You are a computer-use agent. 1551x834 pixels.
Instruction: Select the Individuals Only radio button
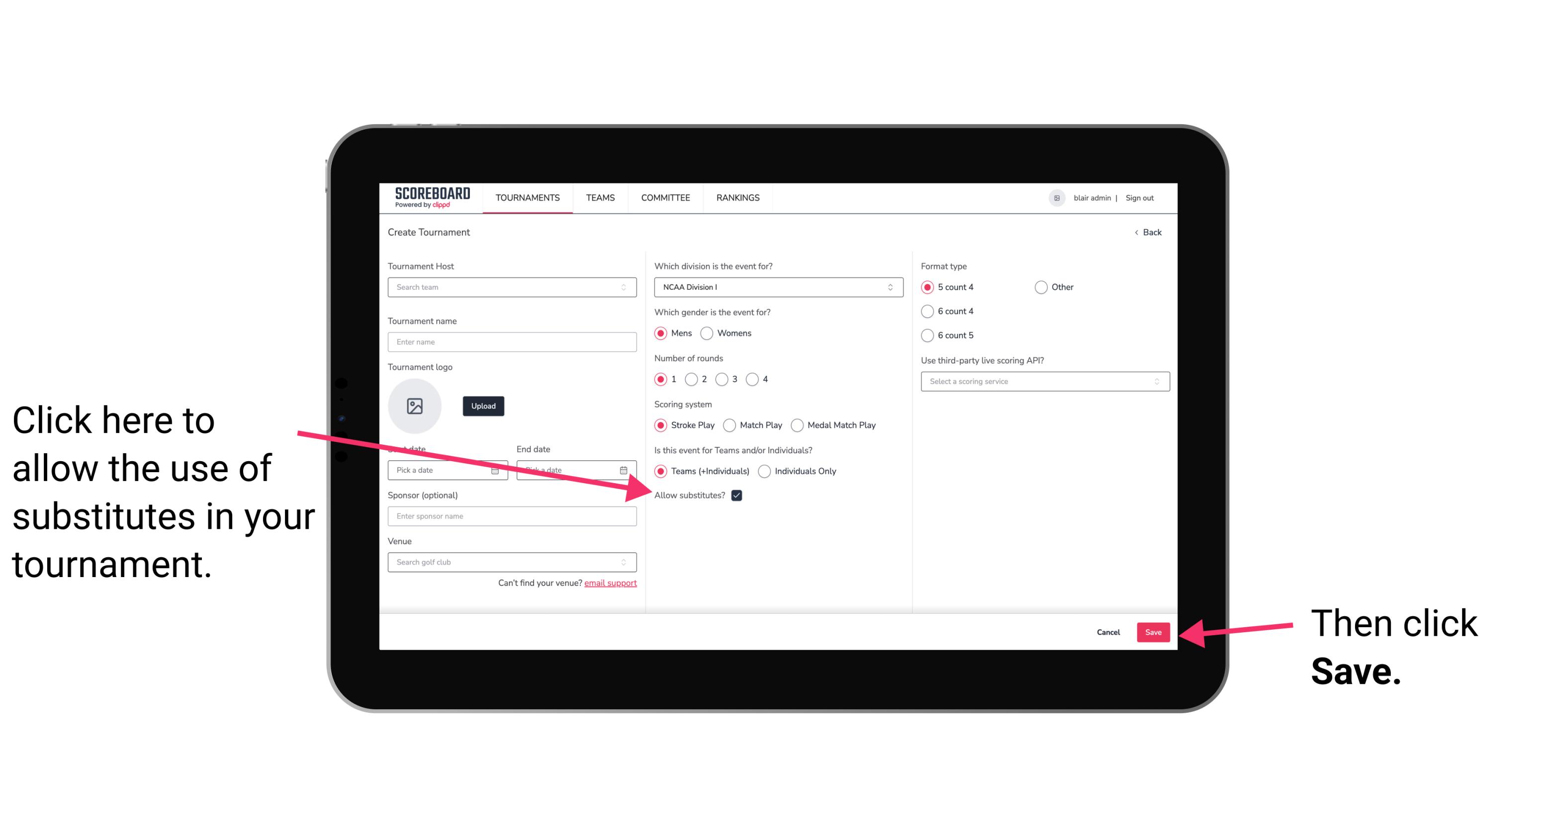(x=763, y=472)
